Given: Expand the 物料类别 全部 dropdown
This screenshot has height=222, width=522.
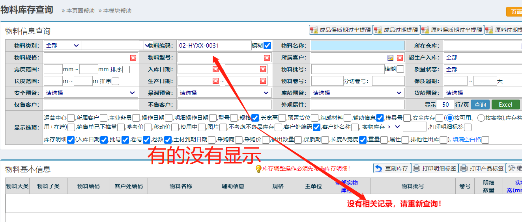Looking at the screenshot, I should [x=62, y=46].
